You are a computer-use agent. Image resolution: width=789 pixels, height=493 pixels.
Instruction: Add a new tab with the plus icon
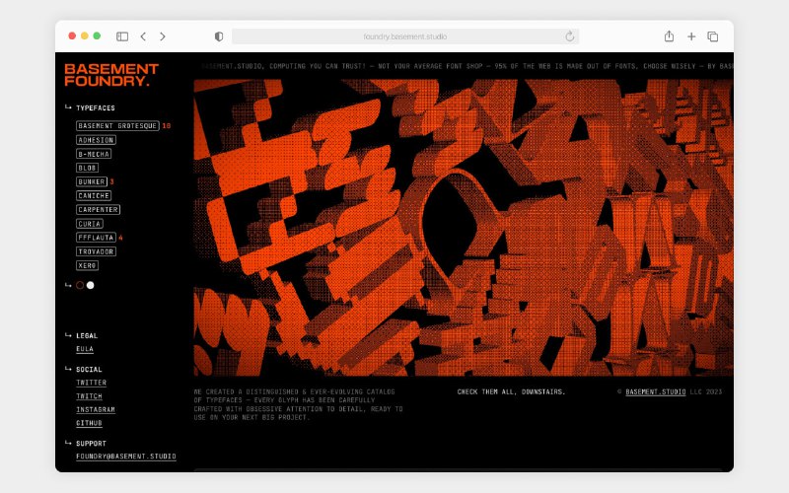pos(691,36)
